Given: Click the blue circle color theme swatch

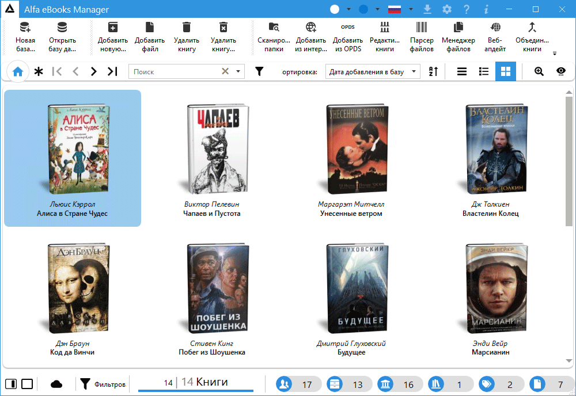Looking at the screenshot, I should 363,10.
